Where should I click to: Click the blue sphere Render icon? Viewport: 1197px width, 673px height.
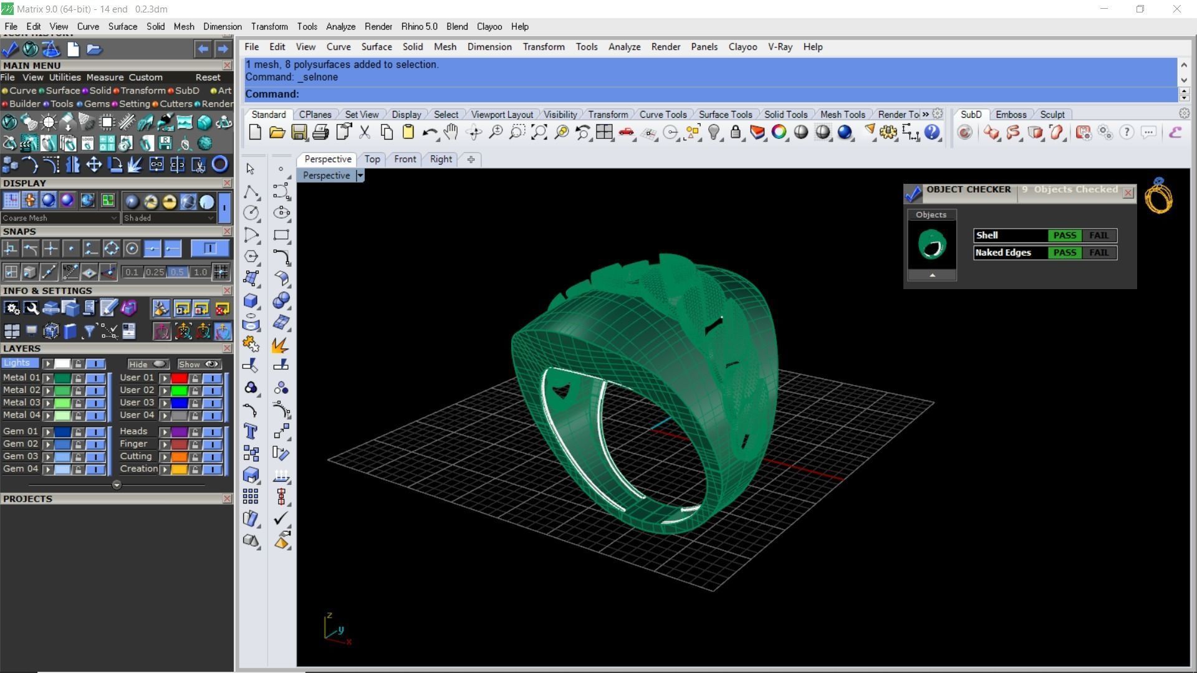pyautogui.click(x=845, y=132)
